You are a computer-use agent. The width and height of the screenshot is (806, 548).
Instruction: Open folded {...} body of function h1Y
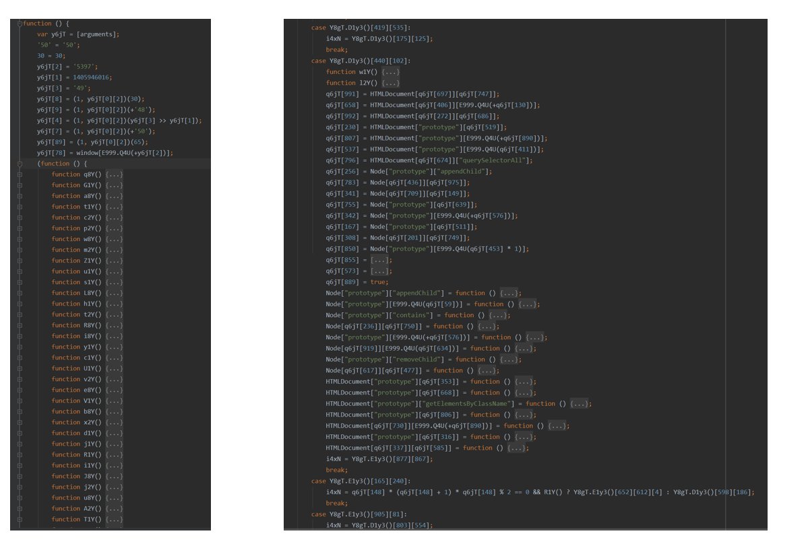click(x=114, y=304)
